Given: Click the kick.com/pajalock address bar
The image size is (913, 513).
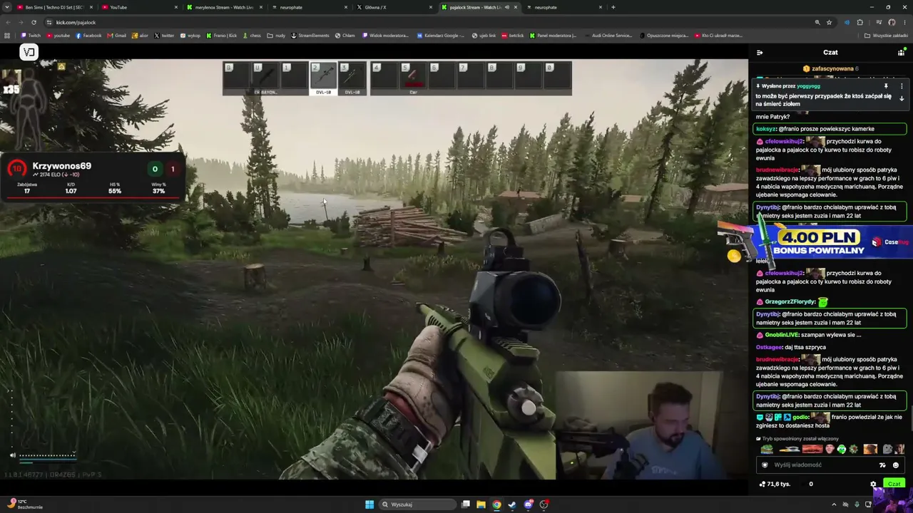Looking at the screenshot, I should tap(428, 22).
